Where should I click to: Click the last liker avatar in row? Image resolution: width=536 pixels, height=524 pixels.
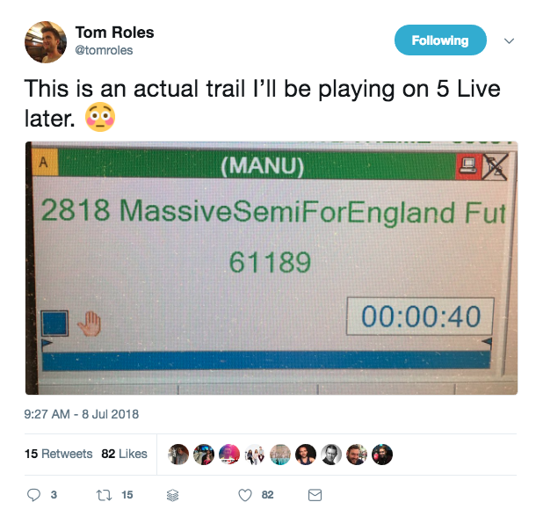click(382, 455)
